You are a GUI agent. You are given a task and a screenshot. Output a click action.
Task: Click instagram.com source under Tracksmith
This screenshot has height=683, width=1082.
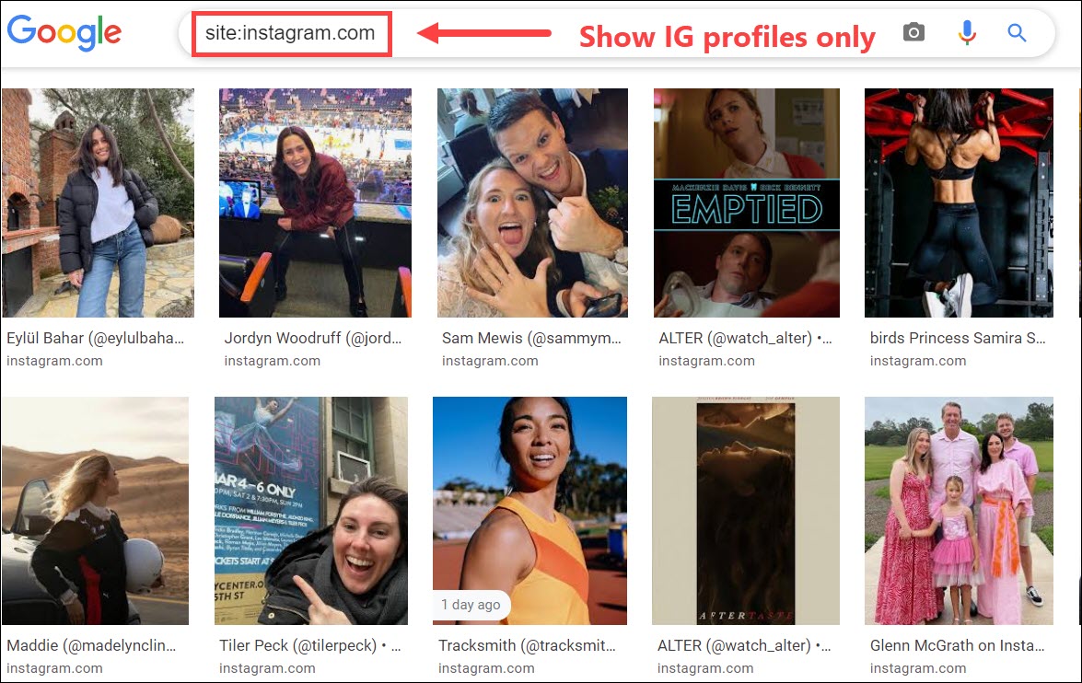point(486,668)
